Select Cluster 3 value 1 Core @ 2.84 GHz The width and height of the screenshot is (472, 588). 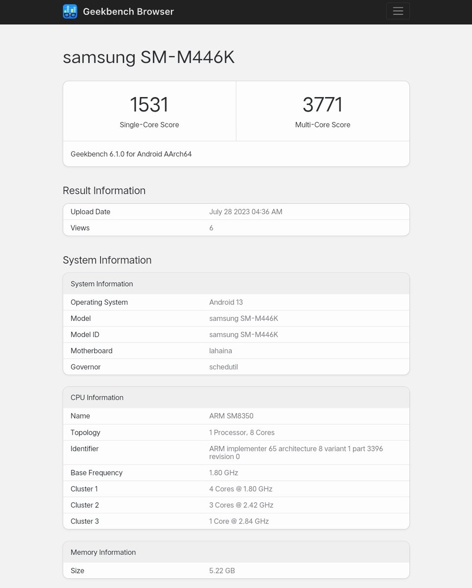(x=239, y=521)
